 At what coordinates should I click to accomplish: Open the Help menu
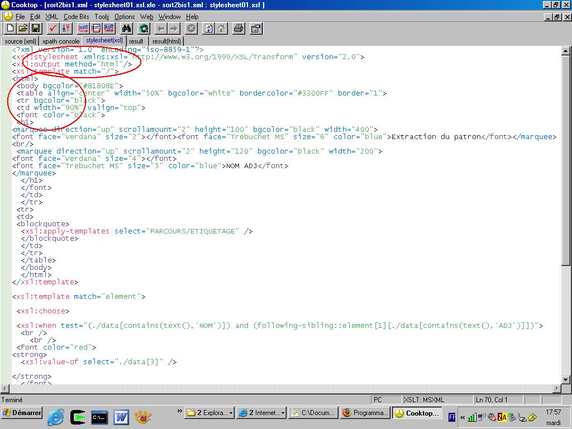pos(192,17)
